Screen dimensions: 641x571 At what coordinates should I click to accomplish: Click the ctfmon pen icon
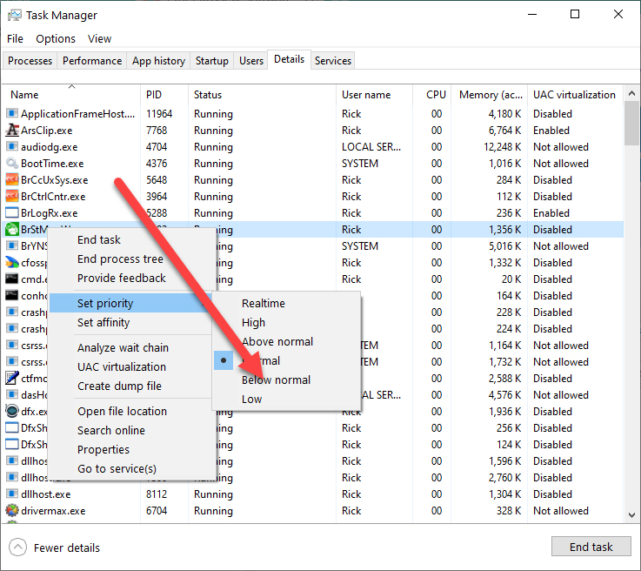tap(12, 379)
